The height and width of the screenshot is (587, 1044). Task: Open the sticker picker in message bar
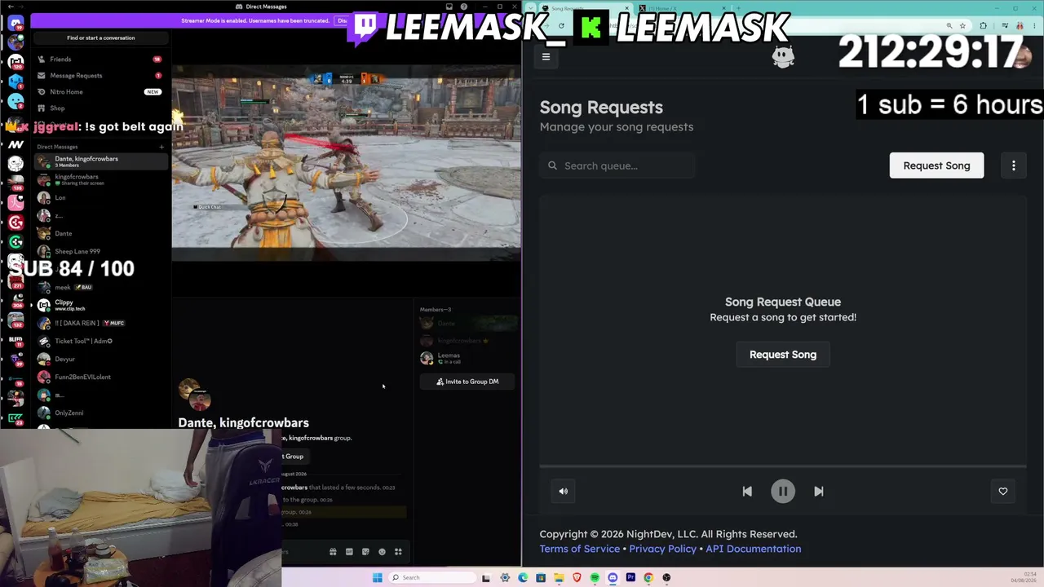coord(365,552)
